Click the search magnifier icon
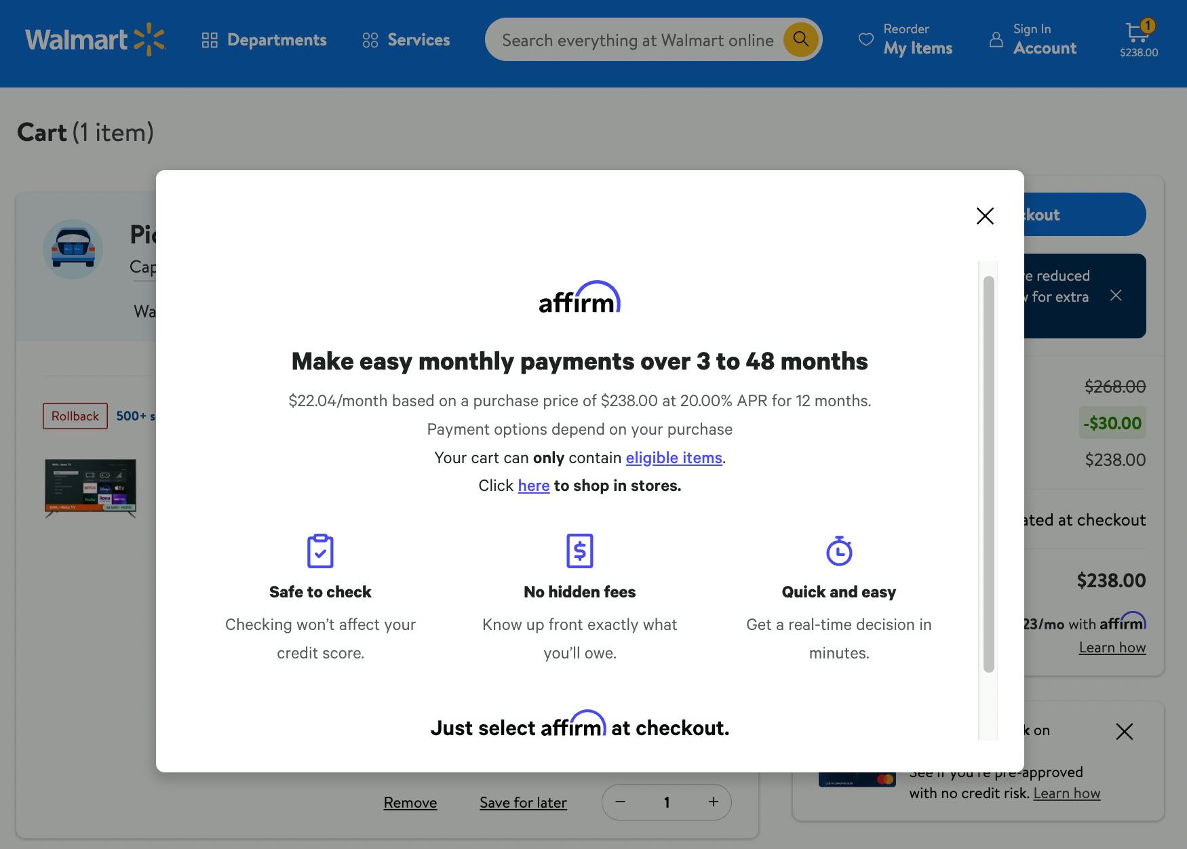This screenshot has height=849, width=1187. (x=800, y=39)
